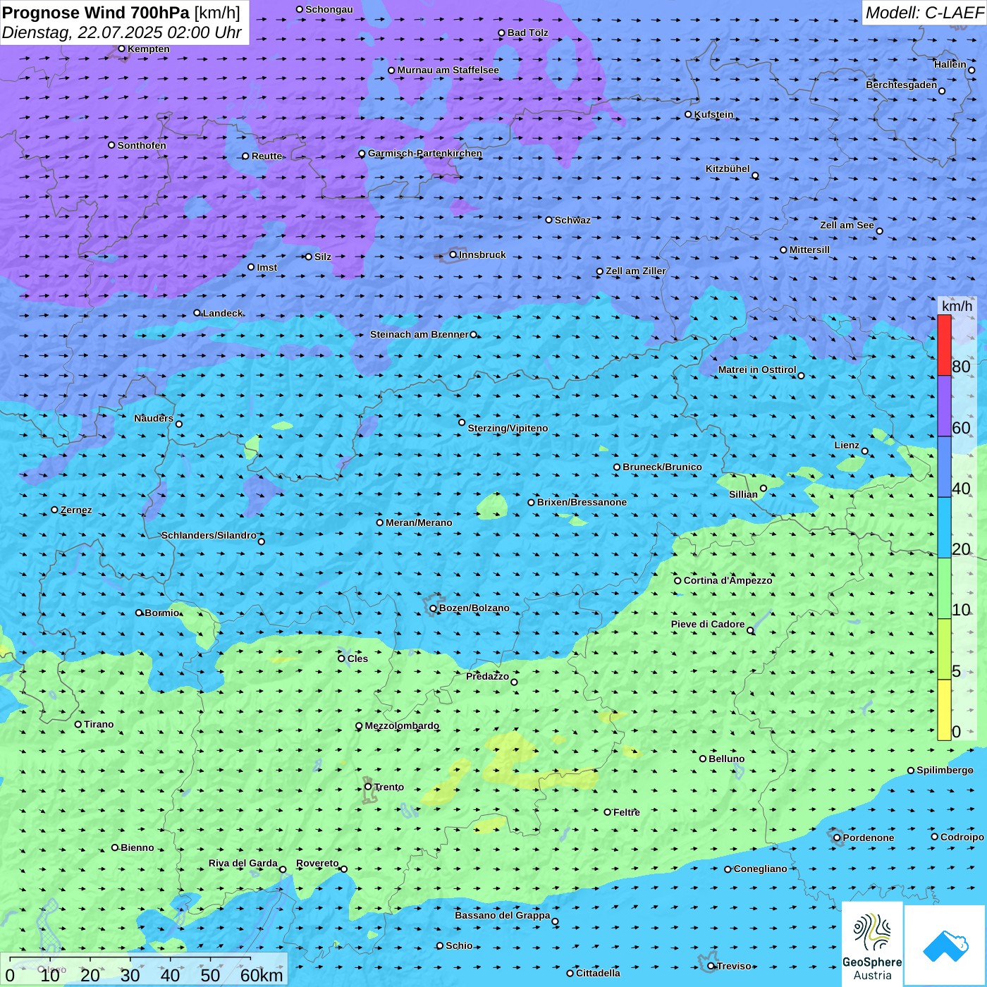Click the 'Conegliano' label
This screenshot has width=987, height=987.
[x=761, y=869]
